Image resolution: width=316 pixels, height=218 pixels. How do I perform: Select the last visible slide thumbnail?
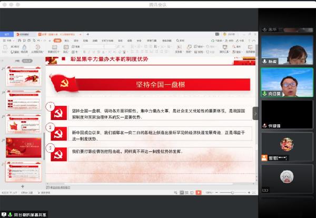pos(24,172)
